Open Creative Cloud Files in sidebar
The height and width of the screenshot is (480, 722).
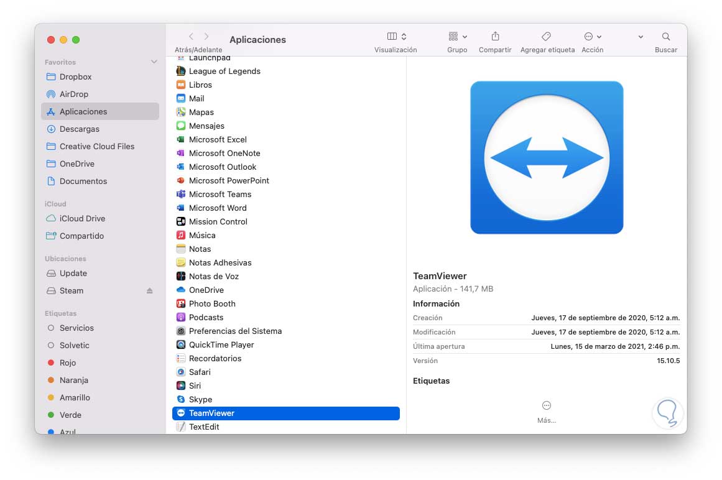coord(100,146)
